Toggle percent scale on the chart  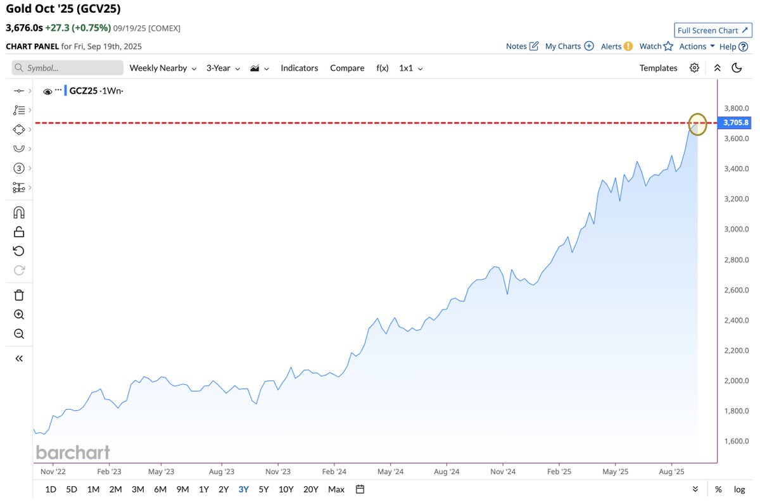(x=718, y=489)
